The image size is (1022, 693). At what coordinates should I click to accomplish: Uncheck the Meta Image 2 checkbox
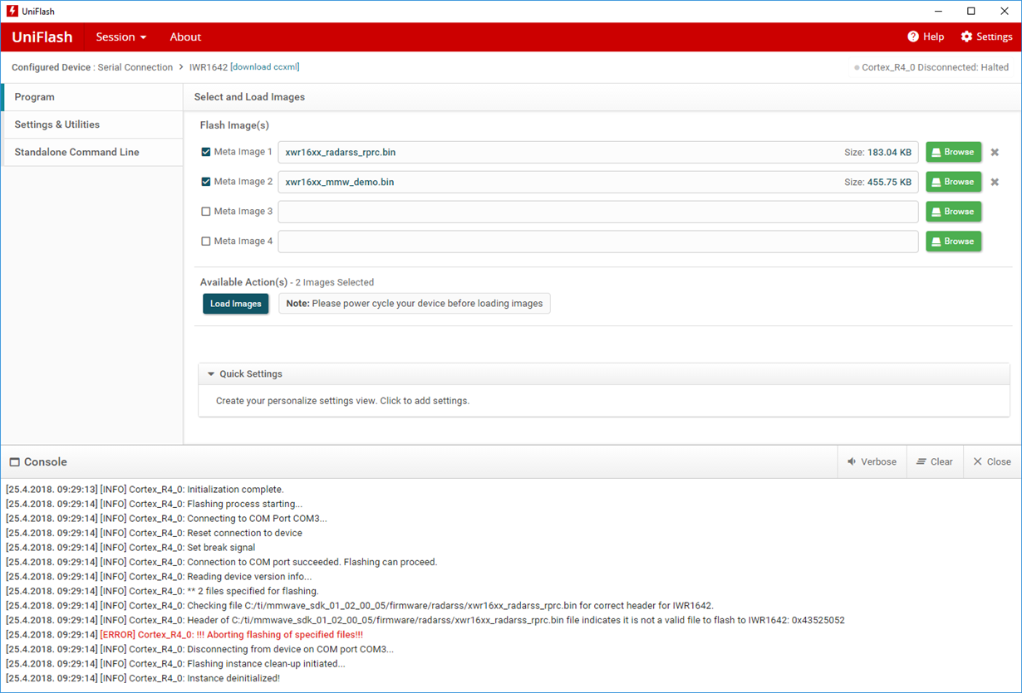click(206, 182)
